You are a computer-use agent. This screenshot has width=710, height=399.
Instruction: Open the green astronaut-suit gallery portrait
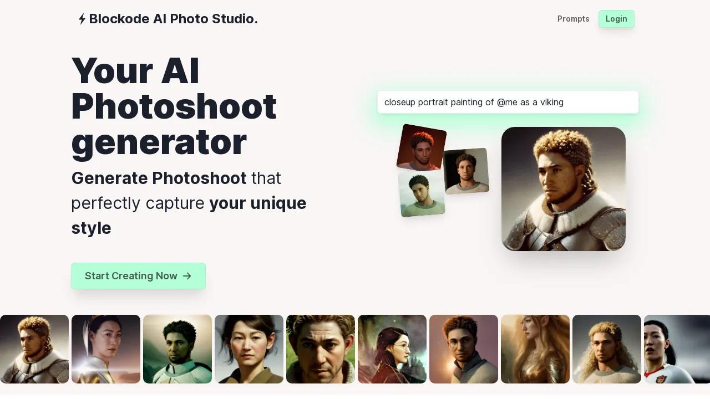[x=177, y=349]
